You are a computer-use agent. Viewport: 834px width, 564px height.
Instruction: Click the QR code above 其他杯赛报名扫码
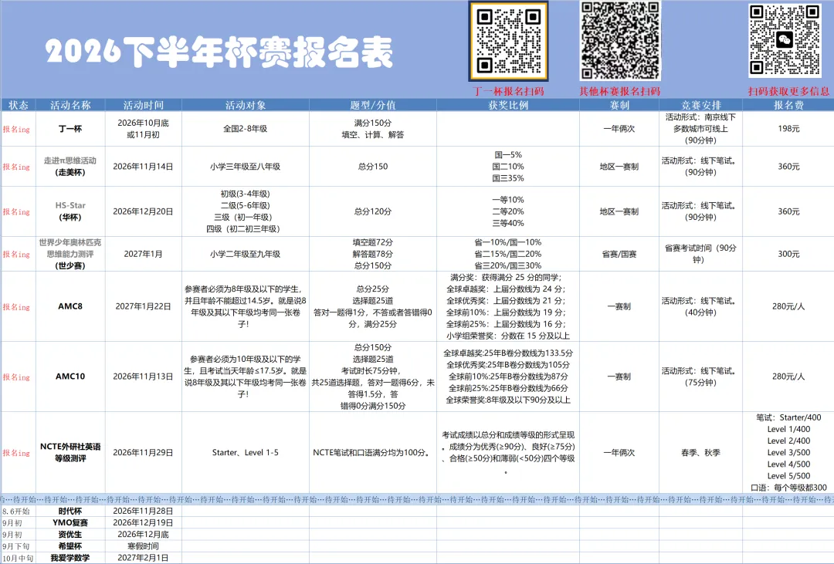619,41
